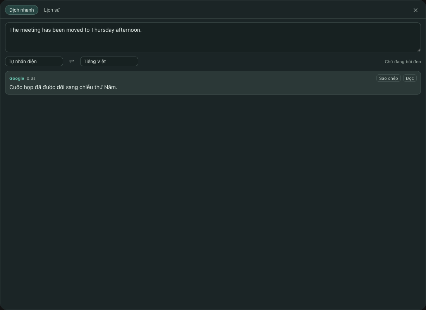Switch to the Dịch nhanh tab
Image resolution: width=426 pixels, height=310 pixels.
(22, 10)
